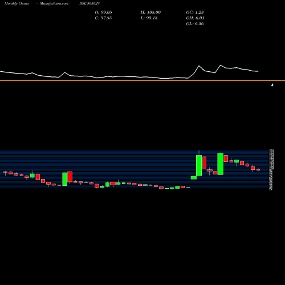Screen dimensions: 285x285
Task: Click the open value 'O: 99.05'
Action: coord(103,12)
